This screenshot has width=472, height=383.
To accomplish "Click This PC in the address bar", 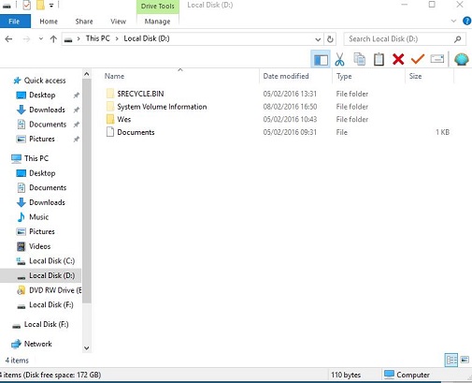I will 98,38.
